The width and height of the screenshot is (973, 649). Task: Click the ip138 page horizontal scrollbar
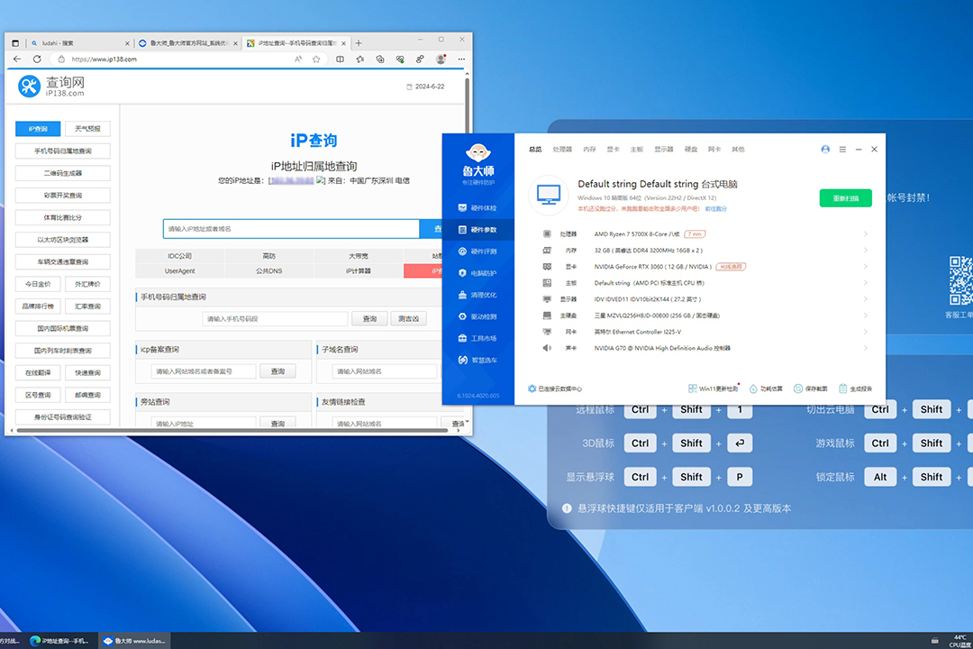point(232,430)
